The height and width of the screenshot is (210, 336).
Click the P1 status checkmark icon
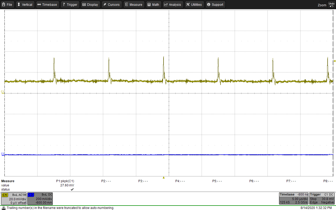[x=72, y=190]
